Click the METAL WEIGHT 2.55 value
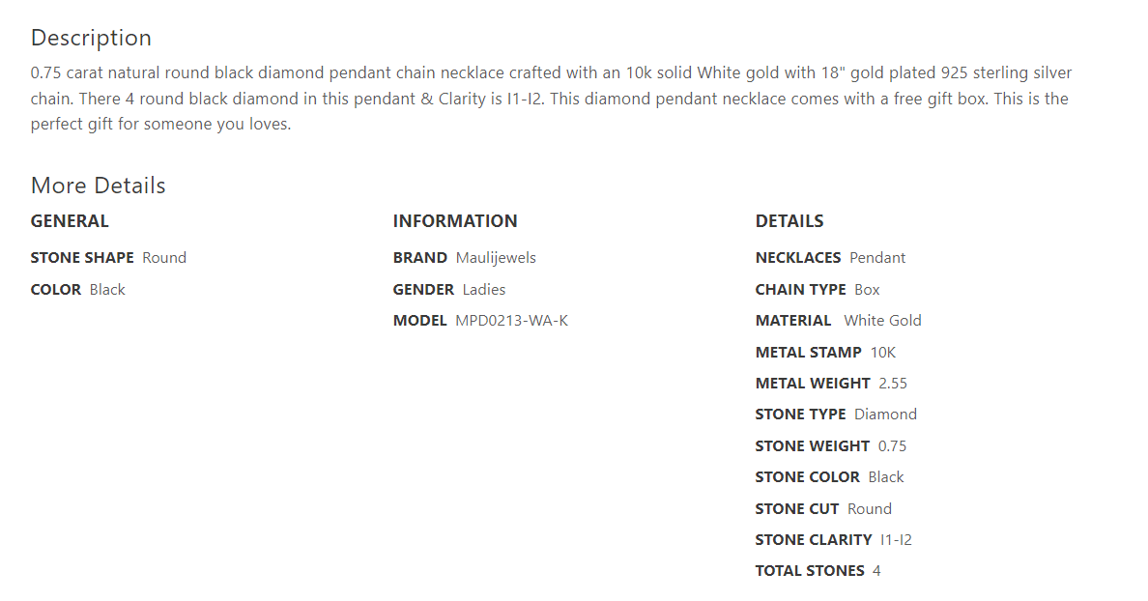 [x=893, y=384]
